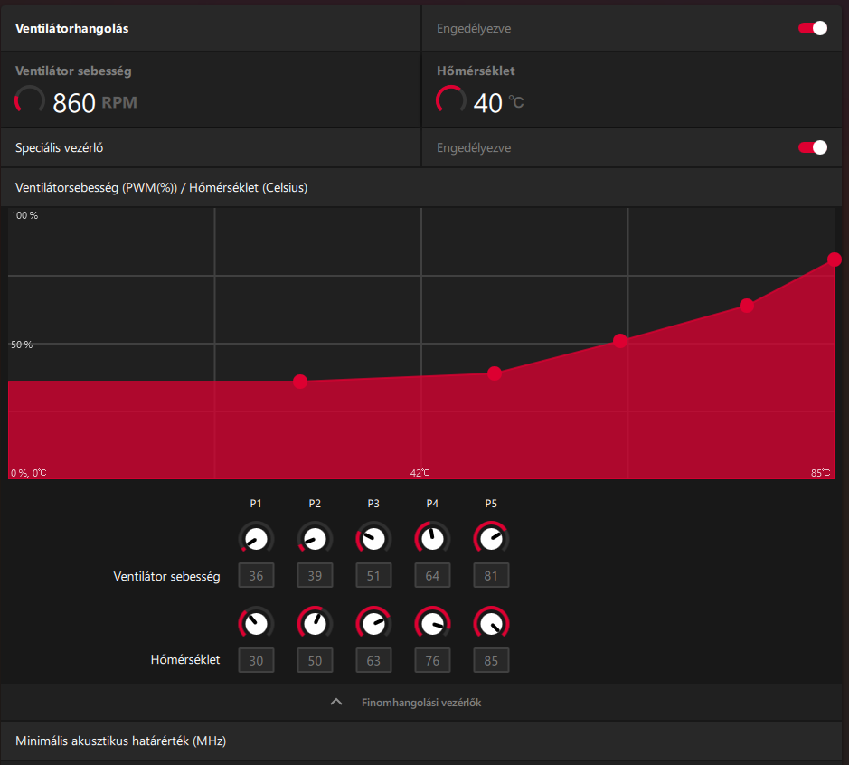Select the second fan curve point near 50°C
This screenshot has height=765, width=849.
pyautogui.click(x=495, y=373)
